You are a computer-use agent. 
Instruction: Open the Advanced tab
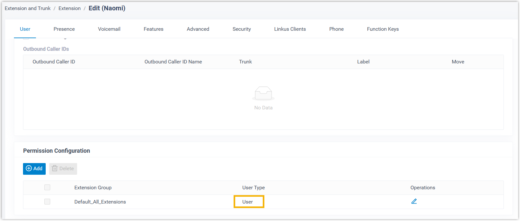coord(198,29)
